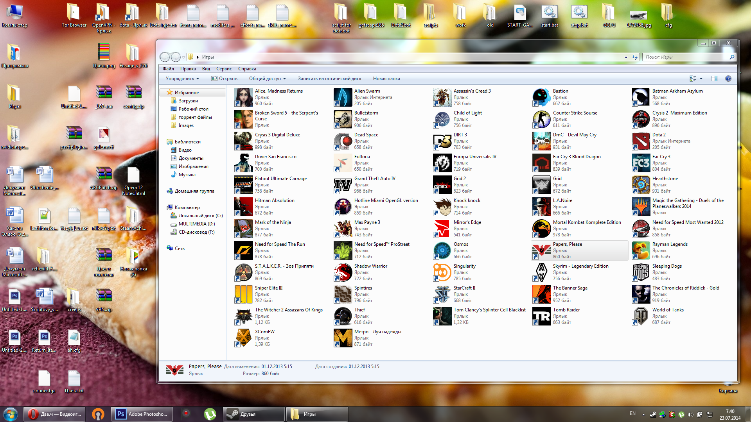Select the Dota 2 shortcut icon

(641, 141)
